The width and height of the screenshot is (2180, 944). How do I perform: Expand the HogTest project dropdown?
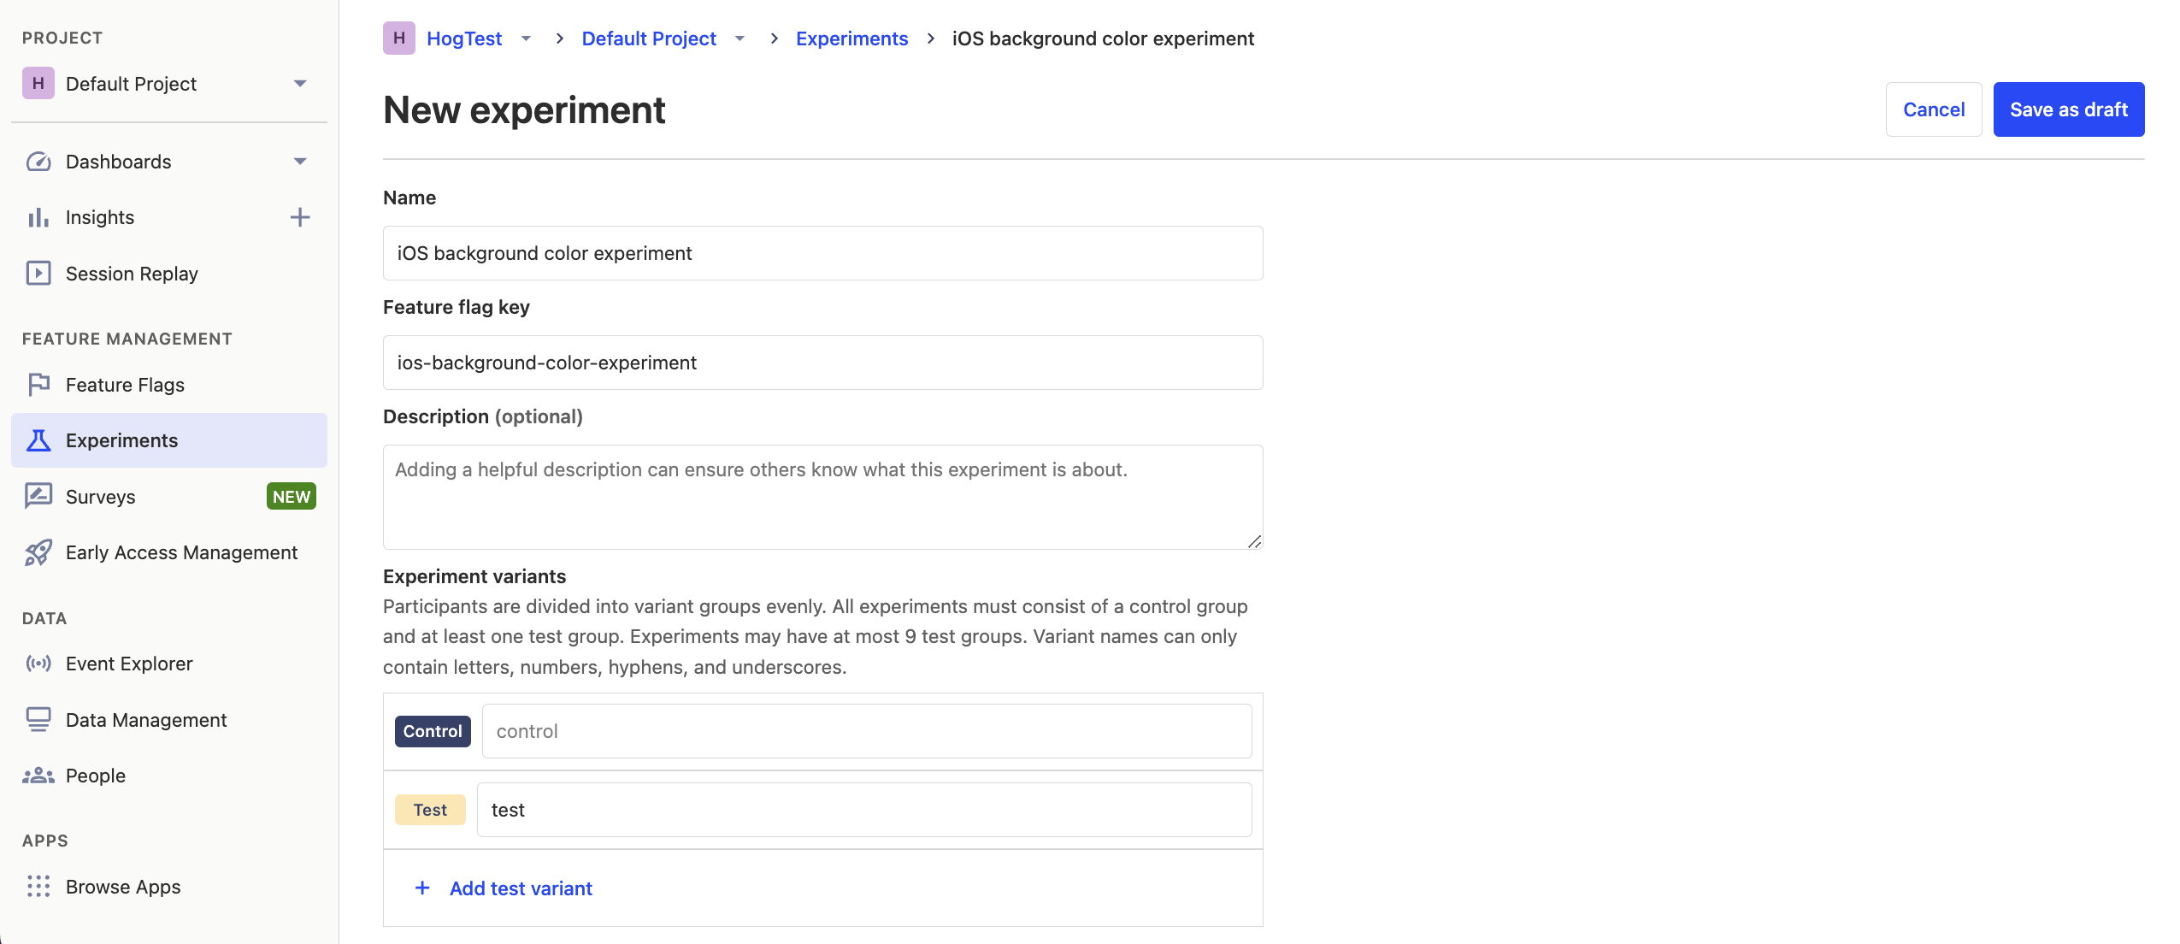[526, 38]
